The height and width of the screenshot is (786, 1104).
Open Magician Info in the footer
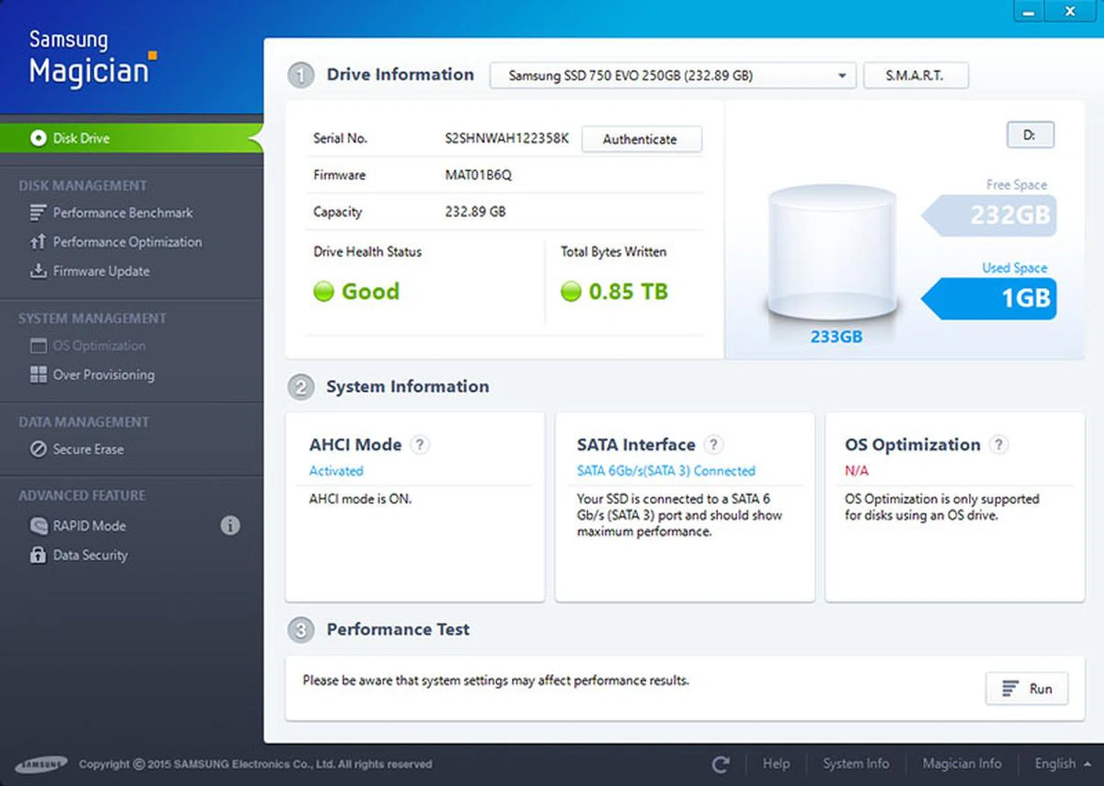point(961,764)
